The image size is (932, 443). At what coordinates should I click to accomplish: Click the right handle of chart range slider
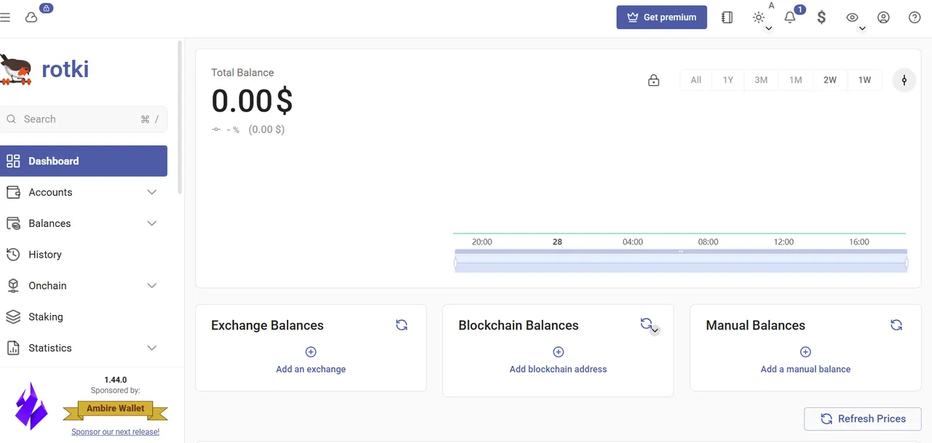pyautogui.click(x=907, y=263)
